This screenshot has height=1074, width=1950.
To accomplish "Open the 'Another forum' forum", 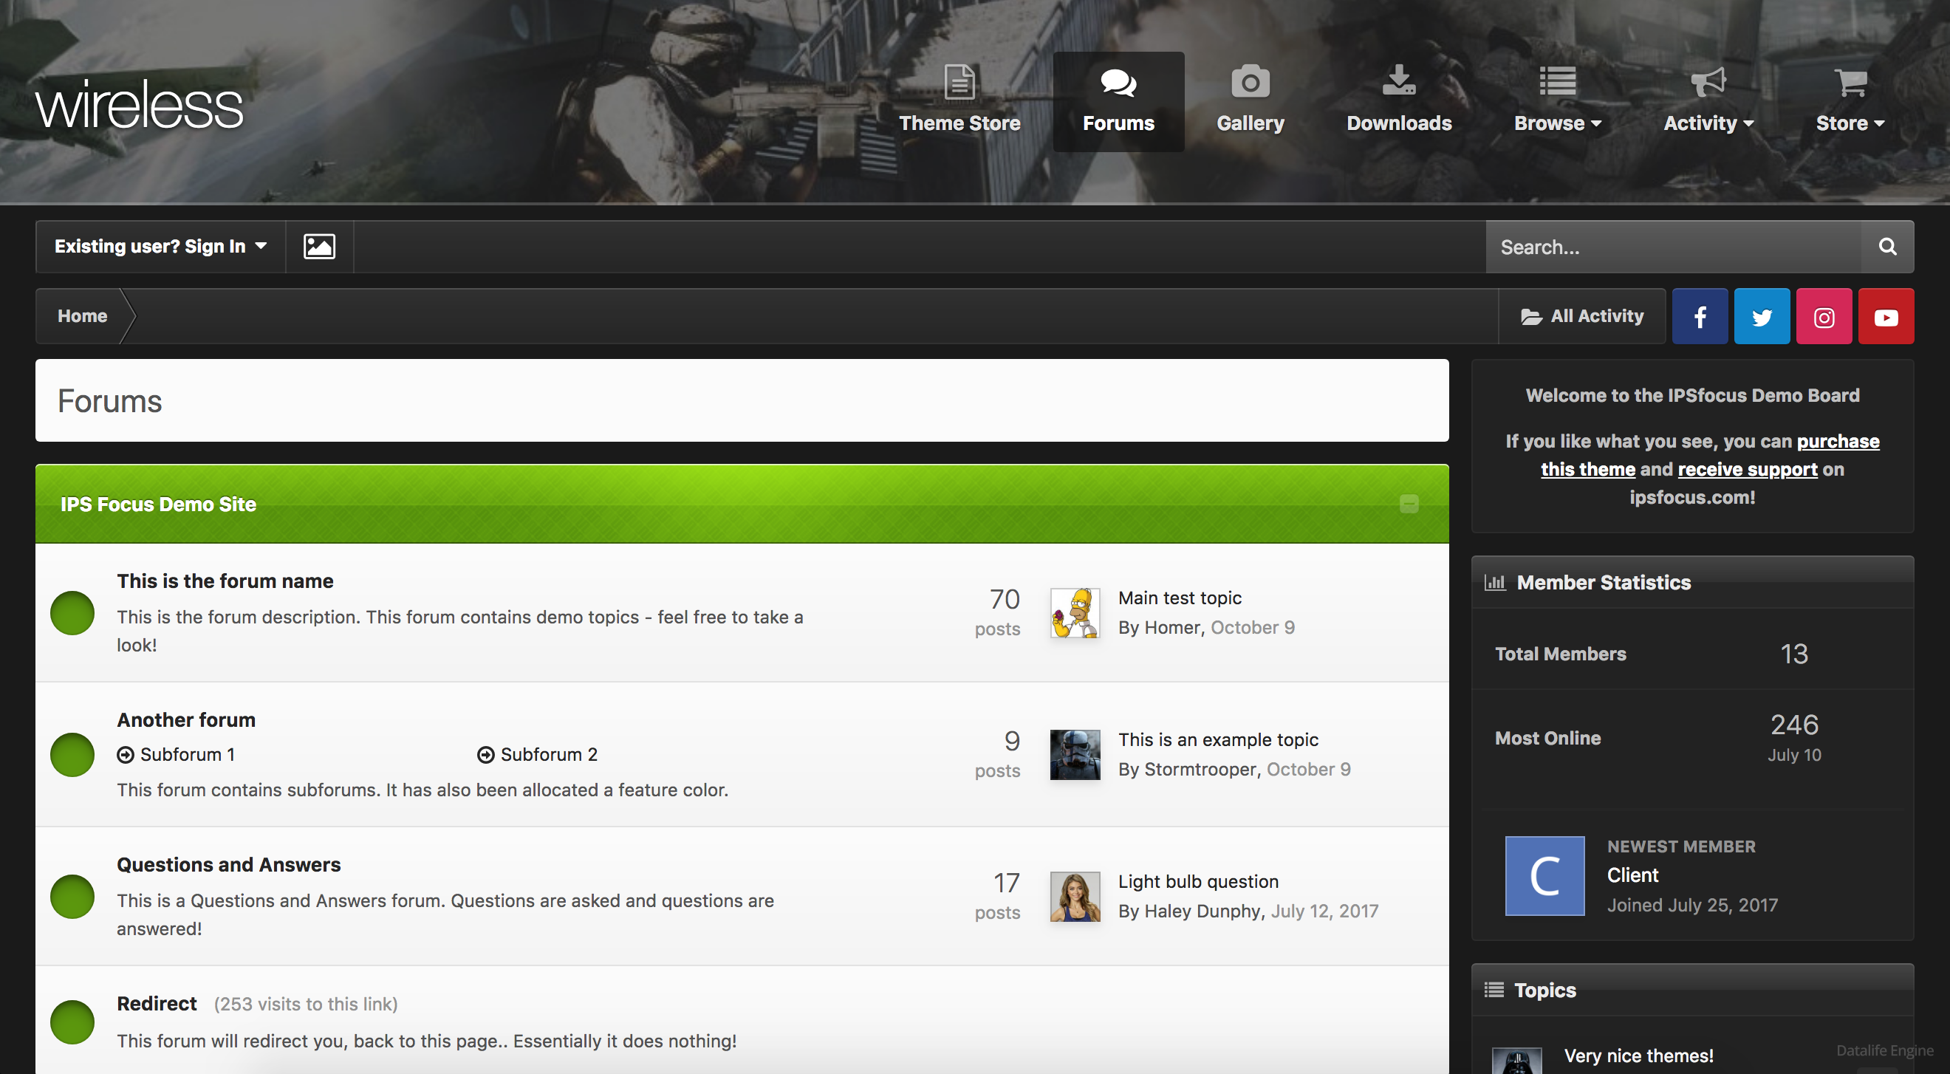I will (x=186, y=719).
